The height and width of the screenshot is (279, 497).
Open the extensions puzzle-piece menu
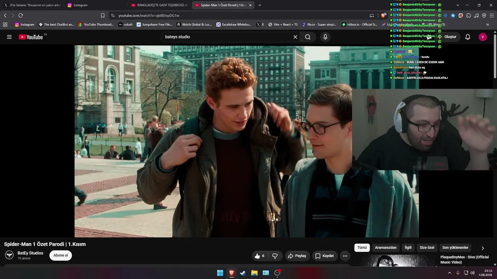point(469,15)
